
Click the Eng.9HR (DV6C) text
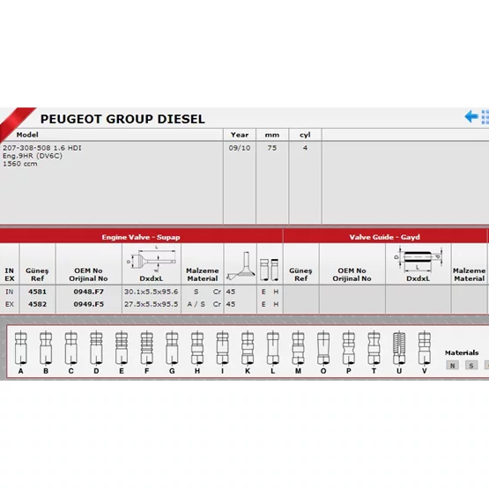33,156
